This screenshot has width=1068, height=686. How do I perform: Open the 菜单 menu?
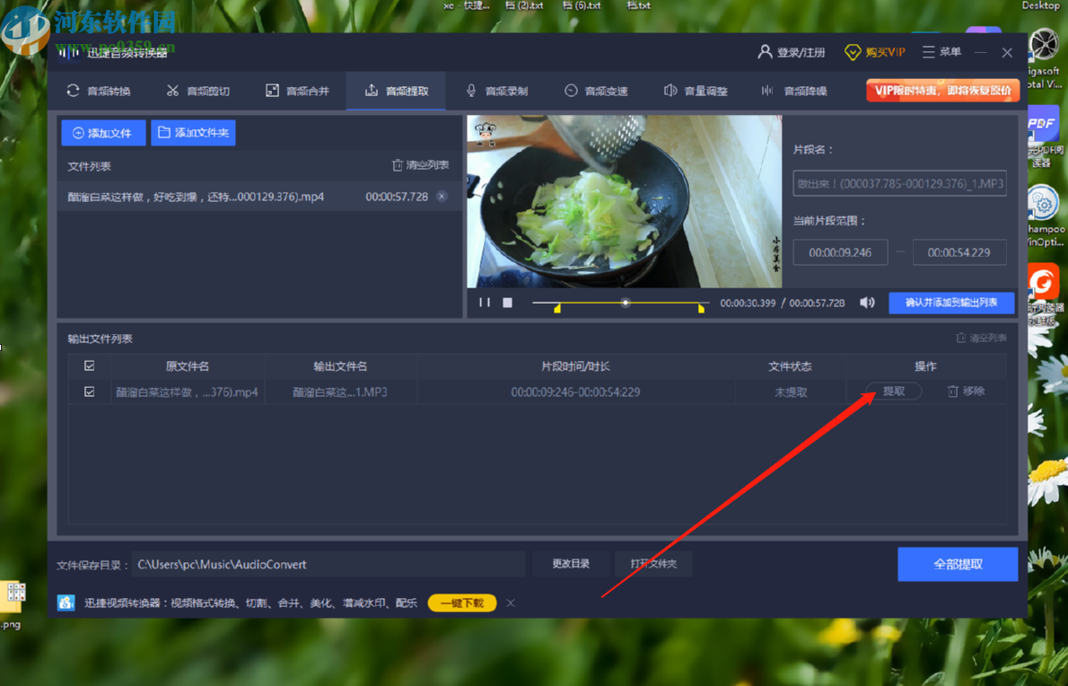(x=942, y=52)
